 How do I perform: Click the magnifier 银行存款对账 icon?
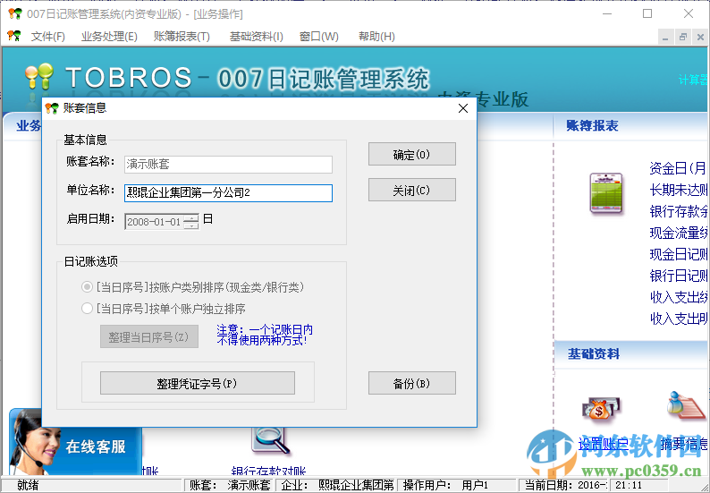coord(271,439)
